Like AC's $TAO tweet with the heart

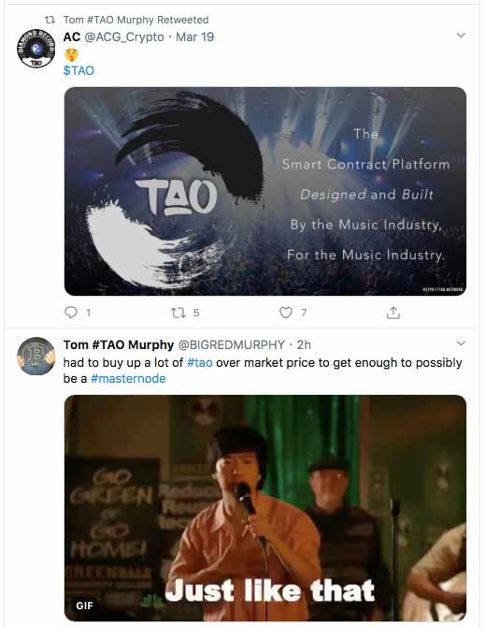click(x=285, y=313)
